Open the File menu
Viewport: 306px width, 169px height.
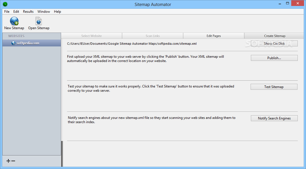7,12
